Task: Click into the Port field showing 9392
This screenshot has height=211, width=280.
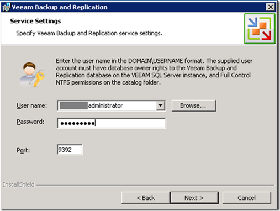Action: [70, 150]
